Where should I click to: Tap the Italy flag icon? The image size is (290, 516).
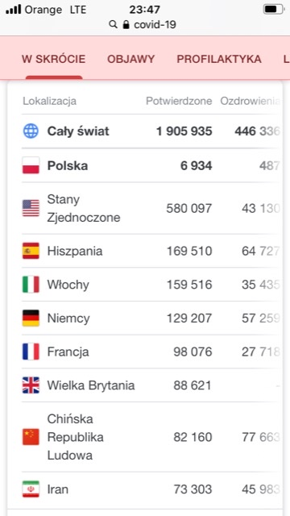pyautogui.click(x=31, y=285)
